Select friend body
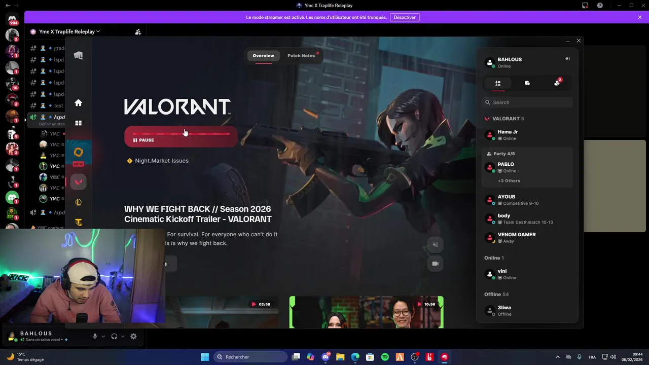 tap(527, 219)
